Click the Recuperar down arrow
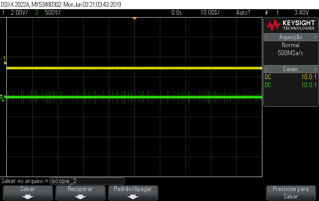Image resolution: width=319 pixels, height=201 pixels. tap(81, 197)
